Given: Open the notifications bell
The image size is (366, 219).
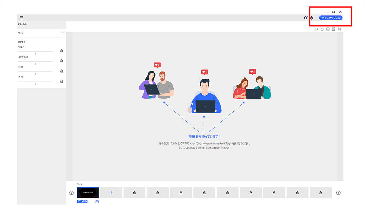Looking at the screenshot, I should (306, 18).
